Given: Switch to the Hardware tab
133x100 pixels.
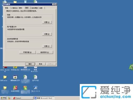Looking at the screenshot, I should click(x=20, y=8).
